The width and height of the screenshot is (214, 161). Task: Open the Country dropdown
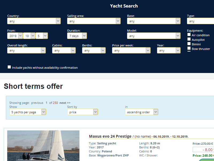(34, 21)
